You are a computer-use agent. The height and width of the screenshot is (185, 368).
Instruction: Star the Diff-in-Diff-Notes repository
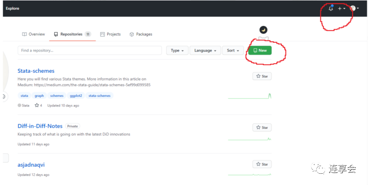(x=262, y=127)
